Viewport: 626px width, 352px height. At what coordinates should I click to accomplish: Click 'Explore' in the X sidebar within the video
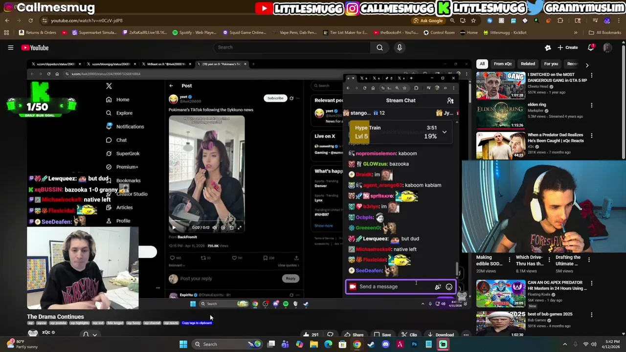[124, 113]
